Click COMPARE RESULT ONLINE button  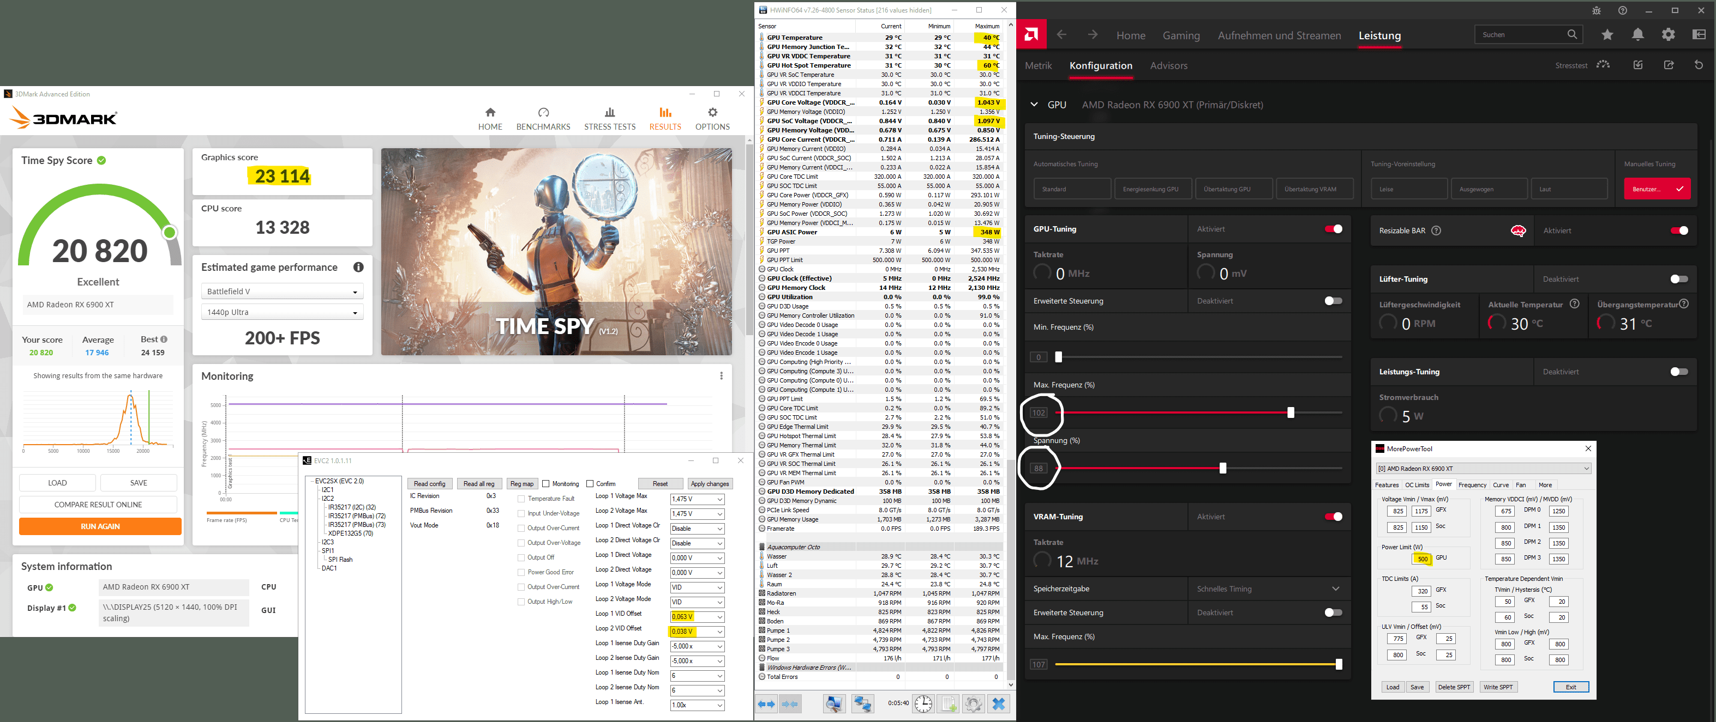98,505
